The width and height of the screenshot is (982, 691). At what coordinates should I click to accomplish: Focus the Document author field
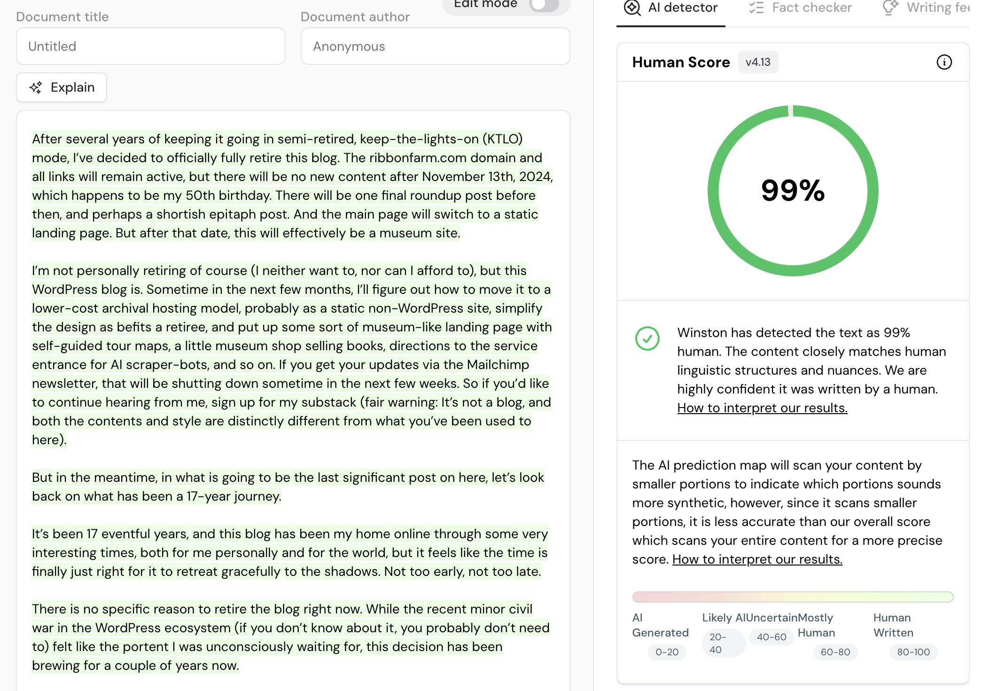click(435, 46)
